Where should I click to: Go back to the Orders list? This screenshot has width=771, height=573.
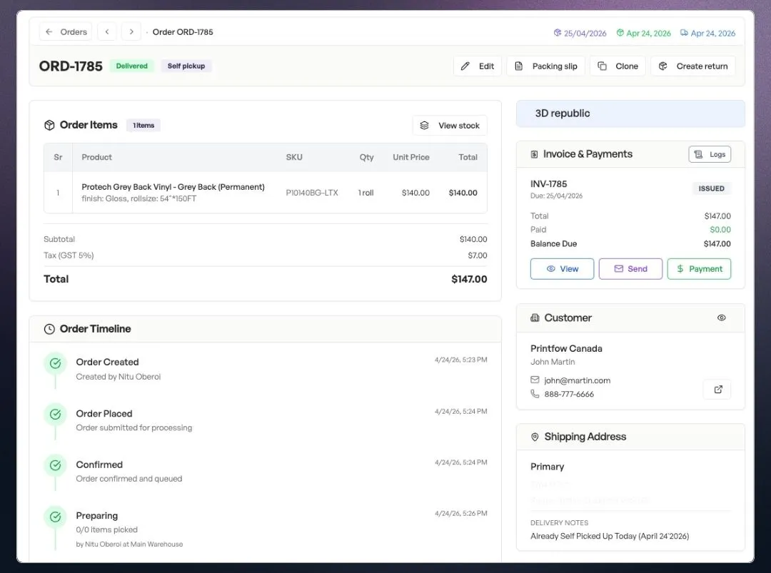66,32
